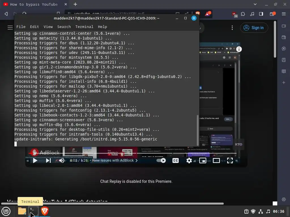
Task: Play the YouTube video
Action: tap(35, 160)
